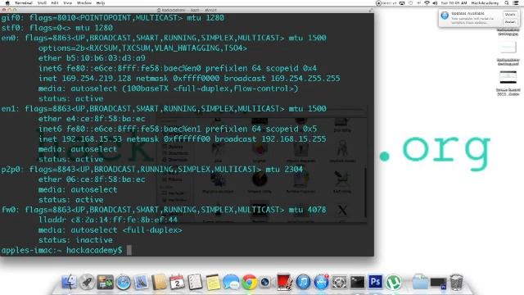Screen dimensions: 524x295
Task: Click the 'gif0: flags=8010' line
Action: pos(113,18)
